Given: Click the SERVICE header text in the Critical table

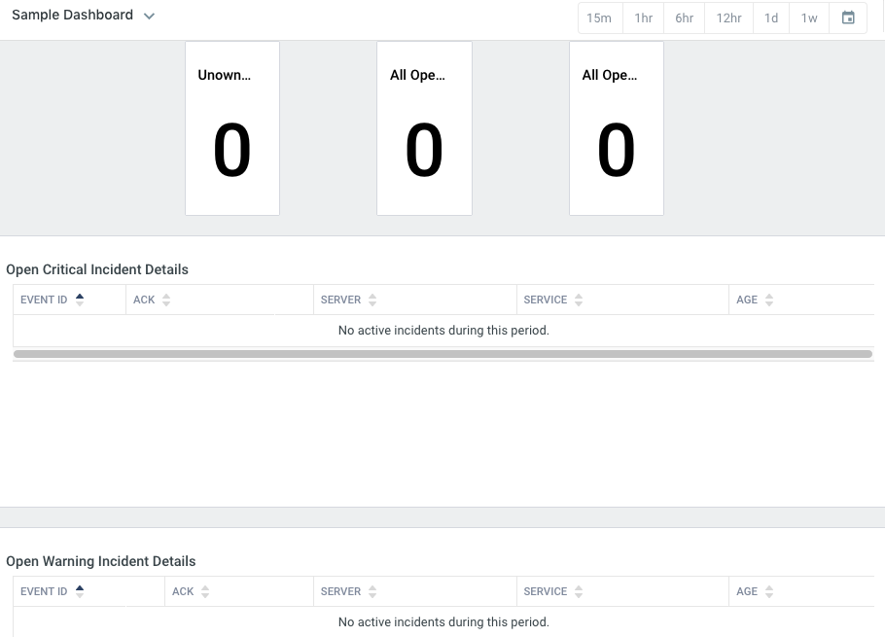Looking at the screenshot, I should (x=546, y=300).
